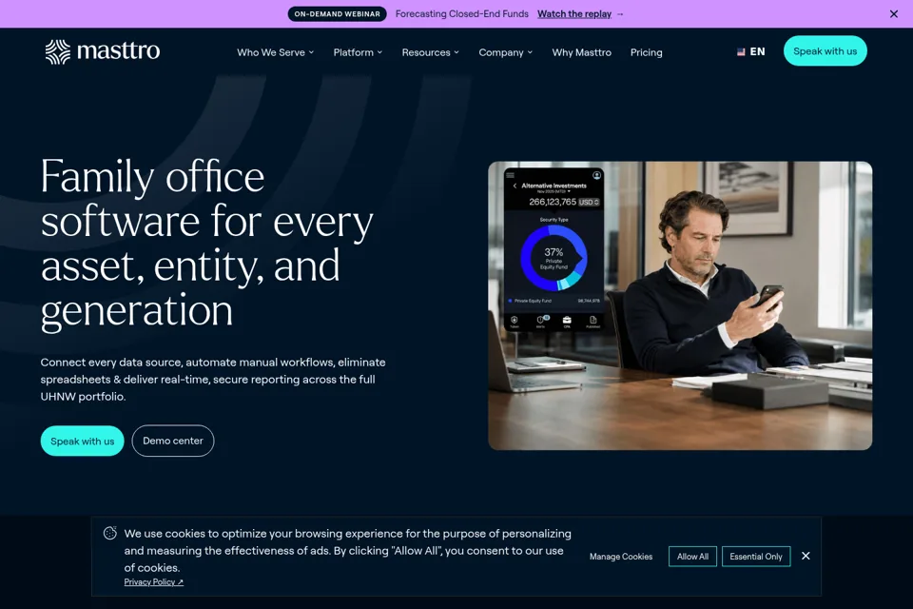Go to the Pricing page
The height and width of the screenshot is (609, 913).
(x=647, y=52)
